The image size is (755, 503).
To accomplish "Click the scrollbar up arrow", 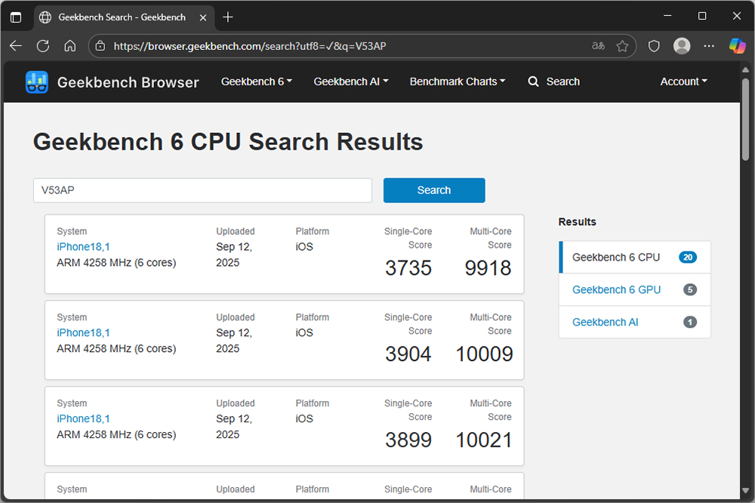I will tap(745, 69).
